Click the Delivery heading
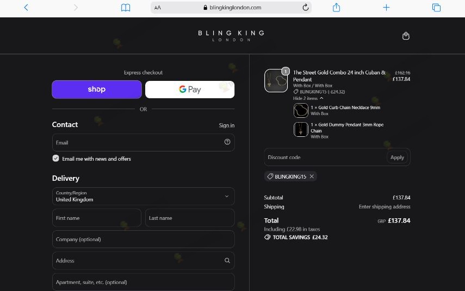Viewport: 465px width, 291px height. 66,178
